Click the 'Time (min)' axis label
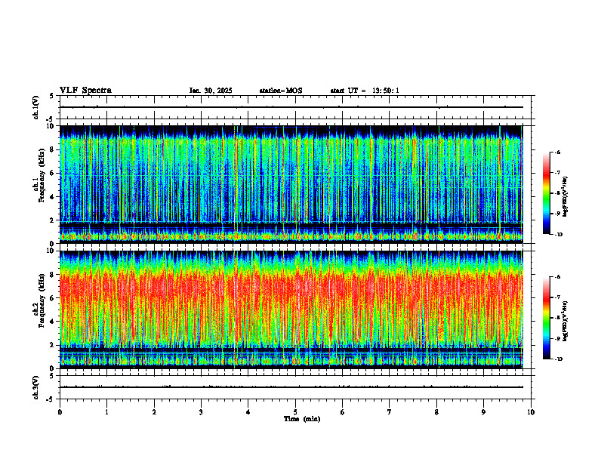This screenshot has height=462, width=598. pyautogui.click(x=302, y=419)
